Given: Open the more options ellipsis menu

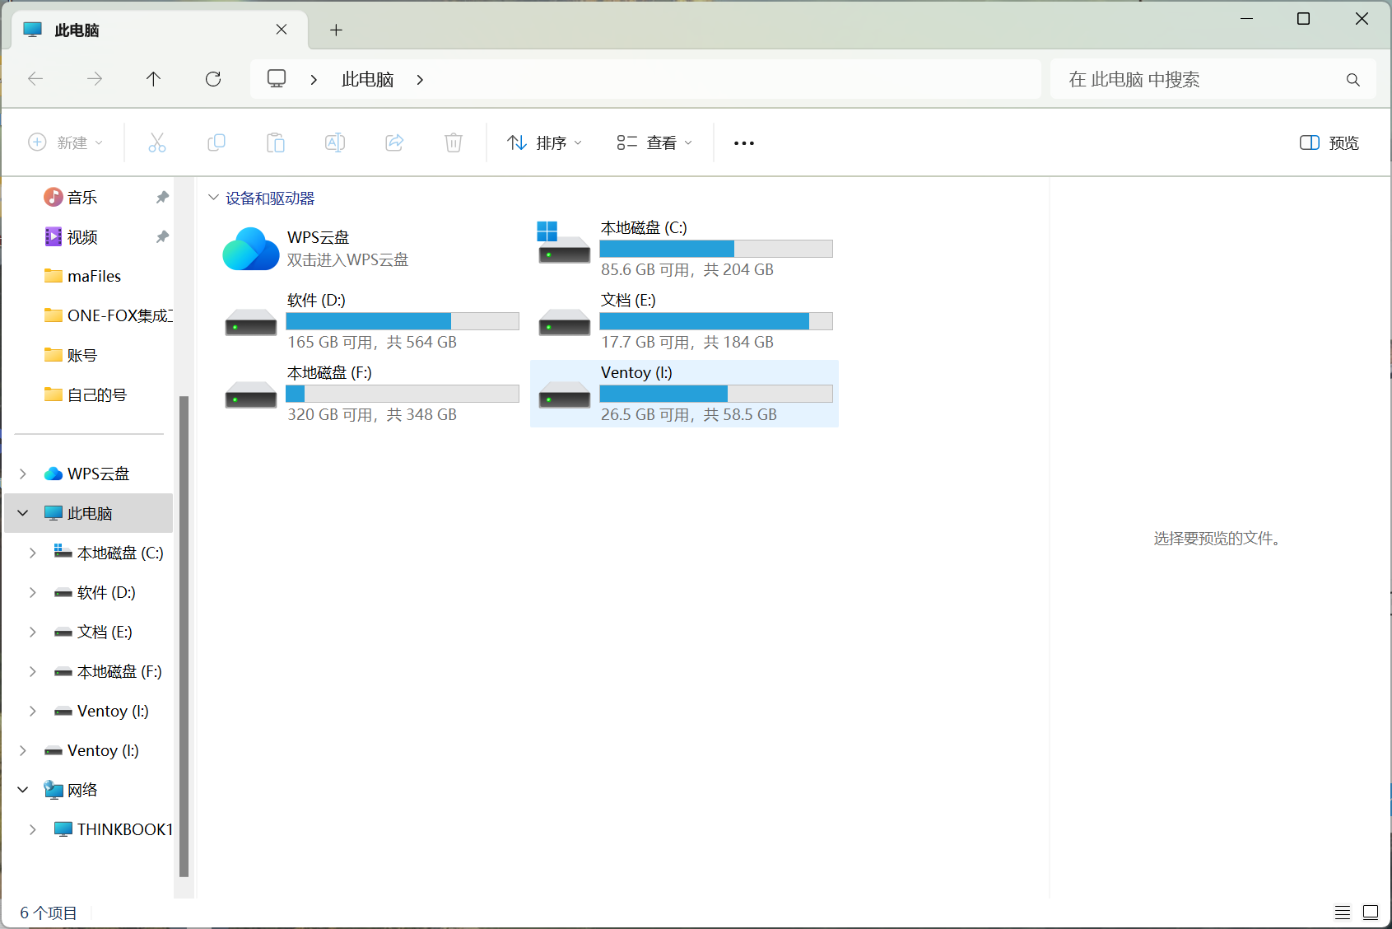Looking at the screenshot, I should [744, 143].
